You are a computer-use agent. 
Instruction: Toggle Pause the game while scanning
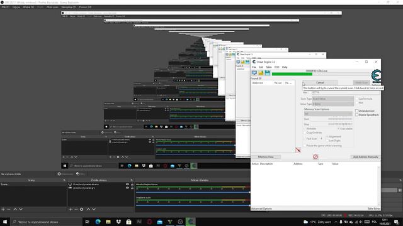coord(305,146)
